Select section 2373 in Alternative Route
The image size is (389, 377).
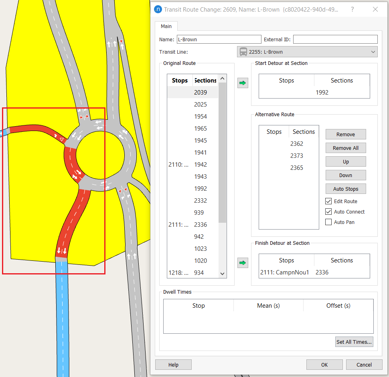297,156
